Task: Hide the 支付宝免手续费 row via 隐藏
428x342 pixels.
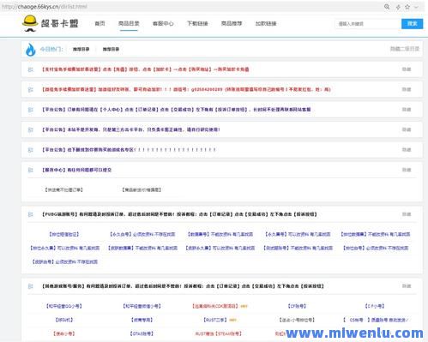Action: tap(407, 69)
